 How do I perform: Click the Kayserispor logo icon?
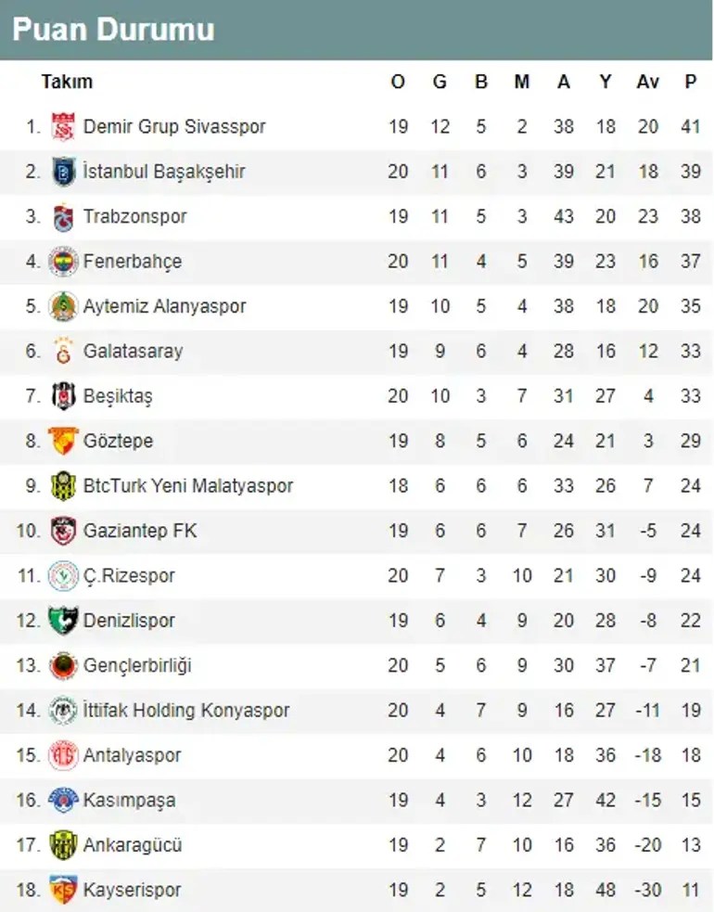63,890
